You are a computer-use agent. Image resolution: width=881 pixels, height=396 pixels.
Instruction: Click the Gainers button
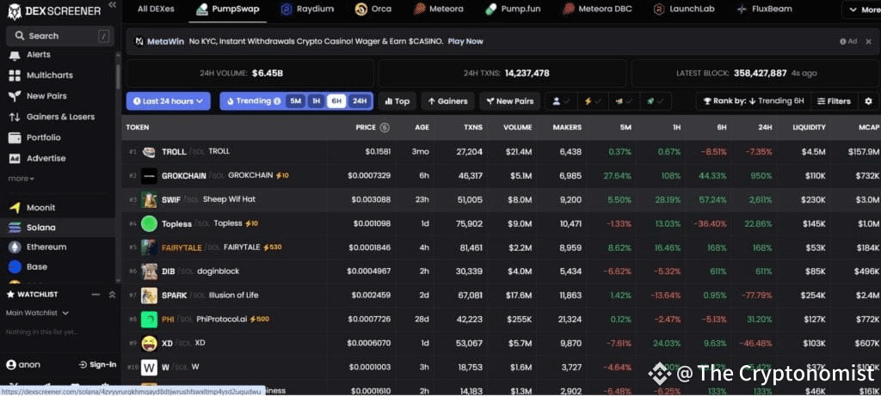click(447, 101)
